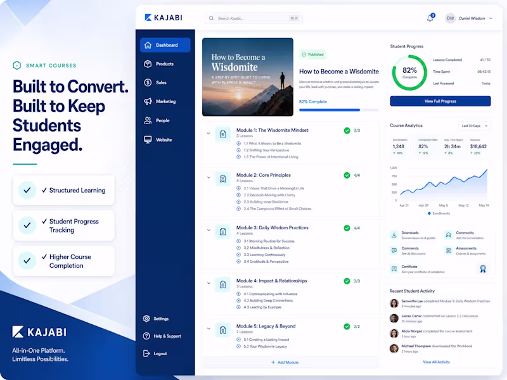Click the Kajabi logo in the header

[164, 18]
